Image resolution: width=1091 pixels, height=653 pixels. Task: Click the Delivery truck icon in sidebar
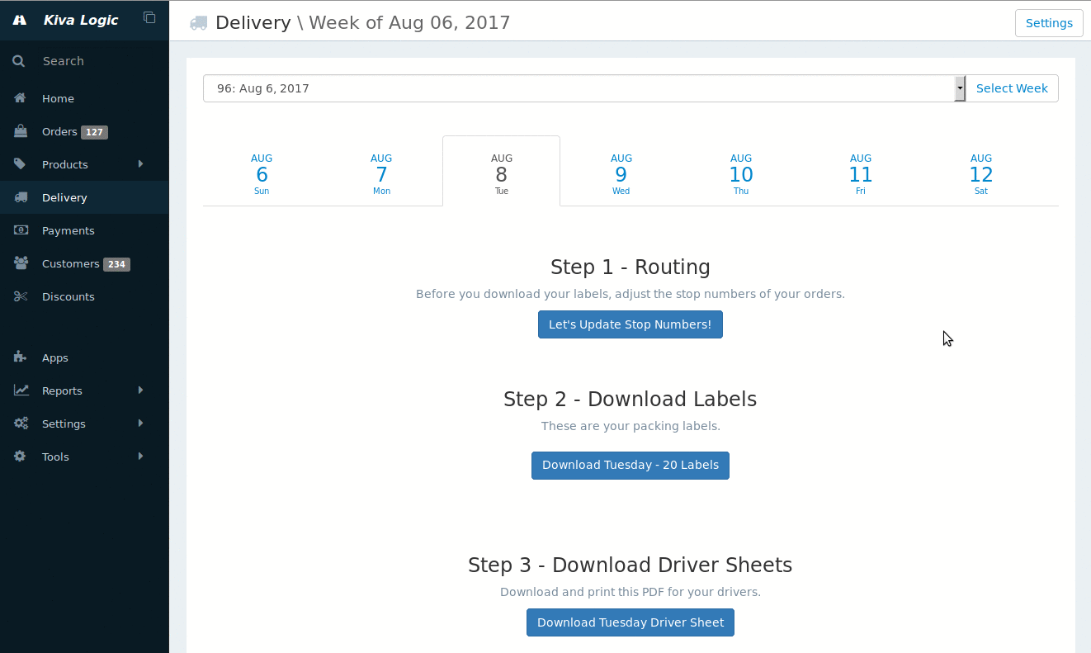point(21,197)
